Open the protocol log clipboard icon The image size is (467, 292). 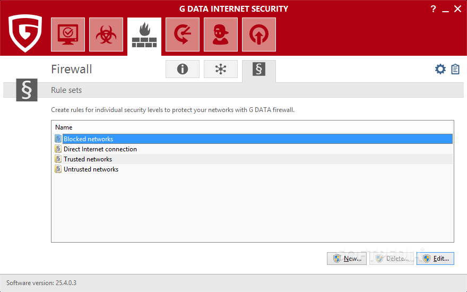coord(455,69)
